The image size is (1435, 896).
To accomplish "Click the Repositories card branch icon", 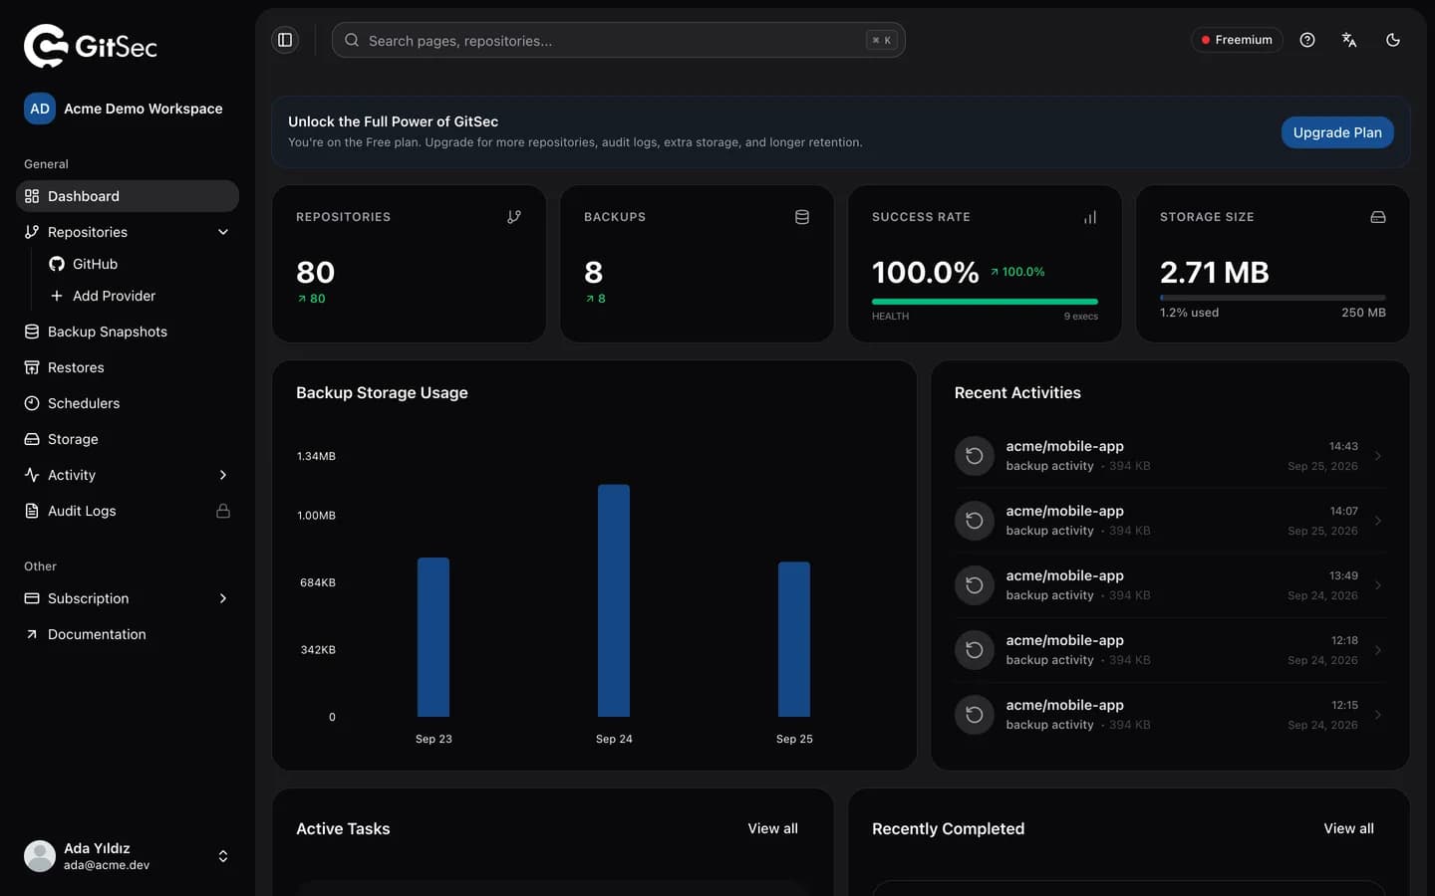I will 514,217.
